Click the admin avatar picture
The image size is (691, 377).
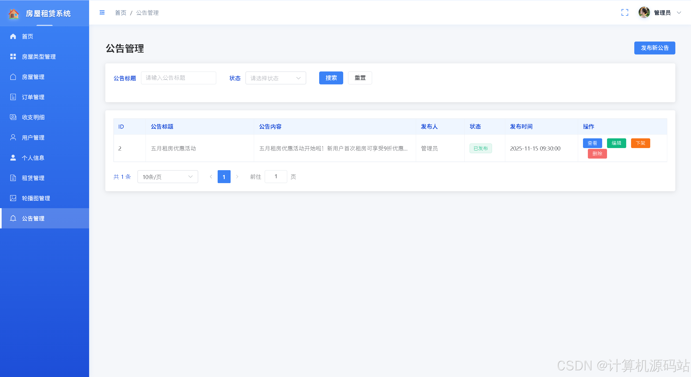[644, 13]
